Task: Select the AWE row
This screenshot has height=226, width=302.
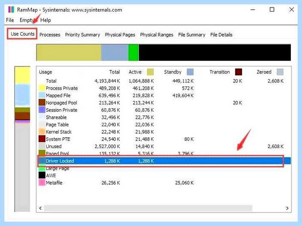Action: pos(164,175)
